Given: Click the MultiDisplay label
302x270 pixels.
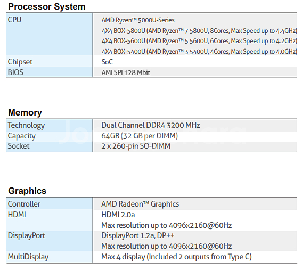Looking at the screenshot, I should (x=28, y=257).
